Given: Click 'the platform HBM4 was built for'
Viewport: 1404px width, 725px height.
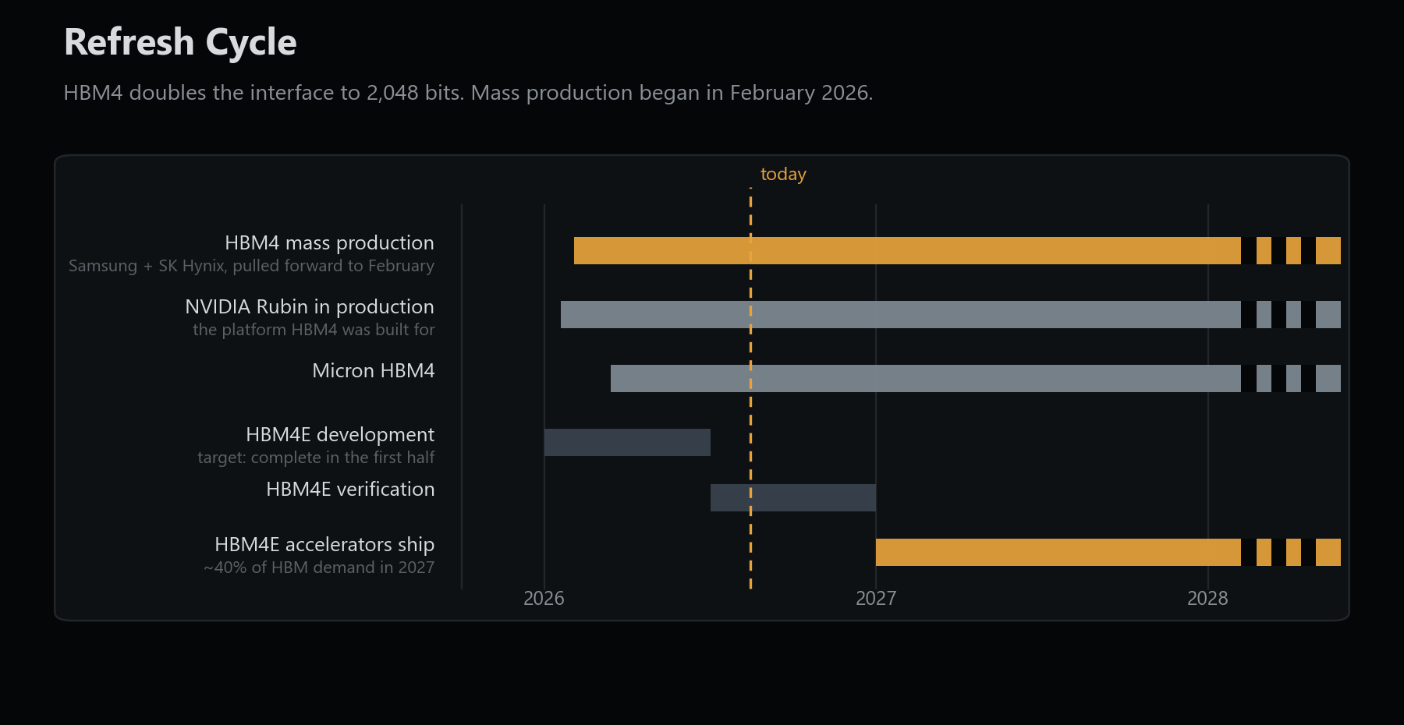Looking at the screenshot, I should 314,330.
